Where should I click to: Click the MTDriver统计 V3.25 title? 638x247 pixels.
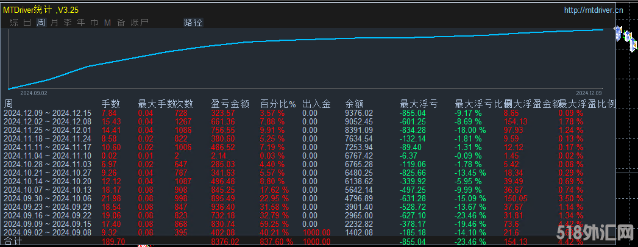41,10
